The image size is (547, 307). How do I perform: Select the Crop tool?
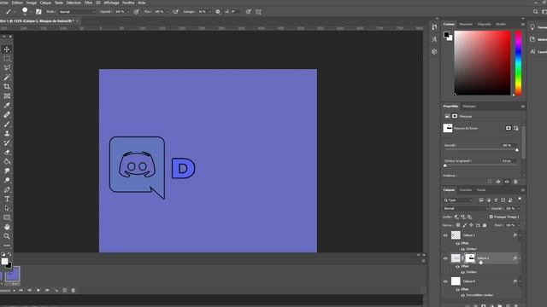coord(7,87)
